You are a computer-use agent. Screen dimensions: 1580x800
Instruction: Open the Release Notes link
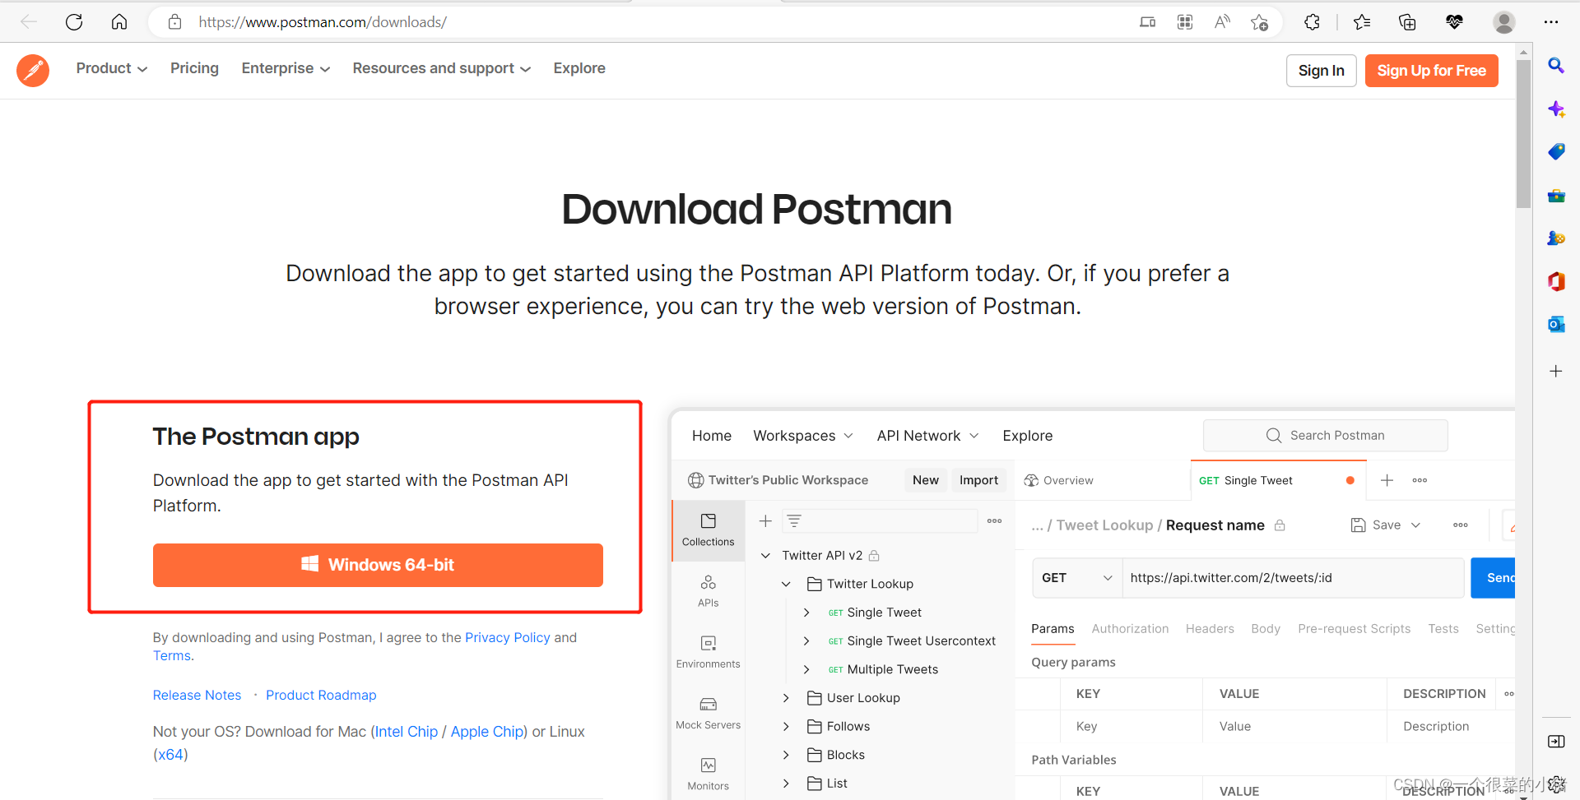(197, 696)
